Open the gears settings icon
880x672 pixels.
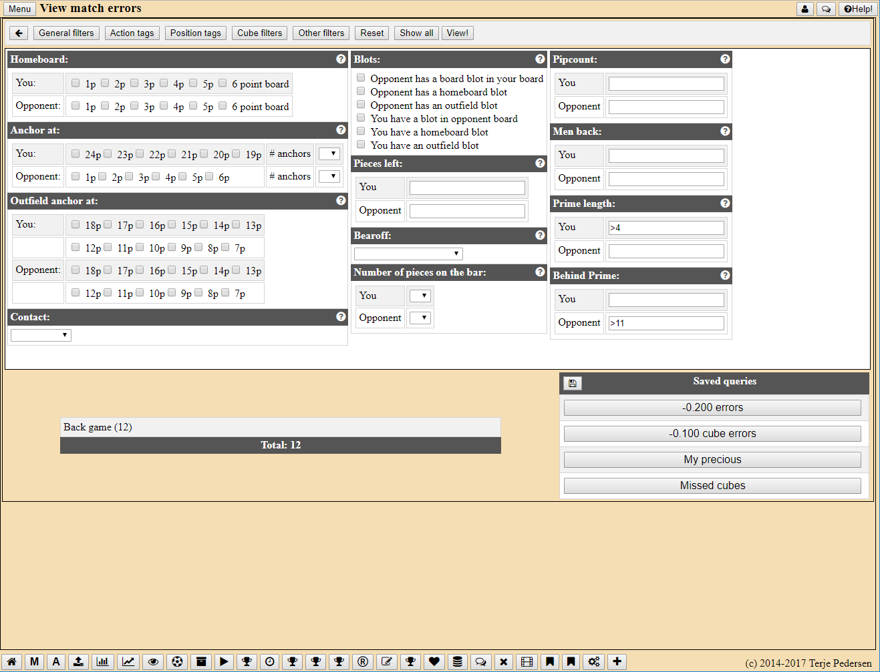593,661
